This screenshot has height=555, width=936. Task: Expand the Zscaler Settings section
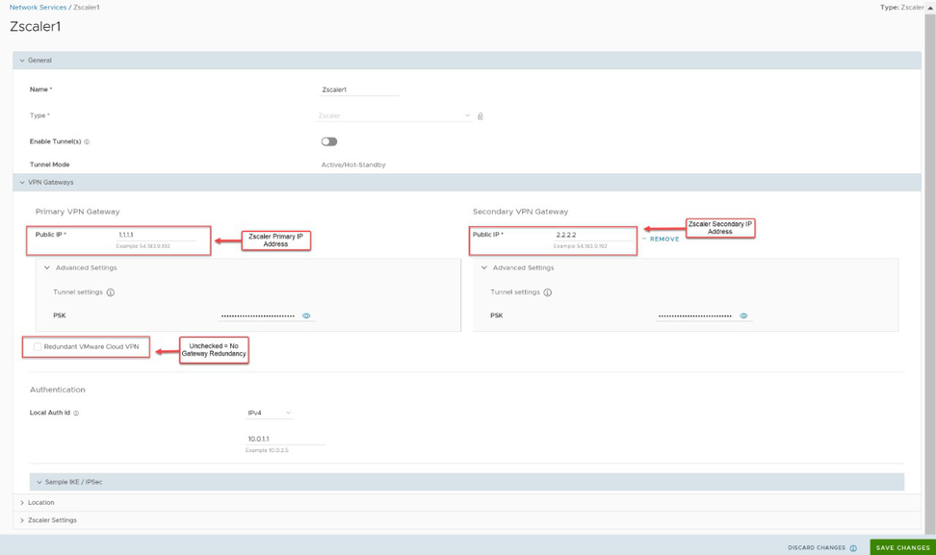pyautogui.click(x=52, y=520)
